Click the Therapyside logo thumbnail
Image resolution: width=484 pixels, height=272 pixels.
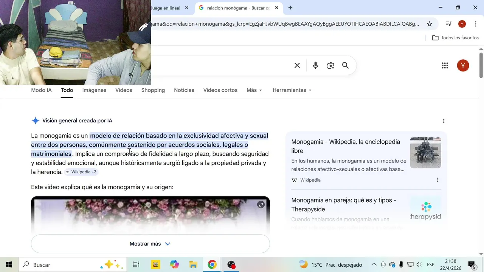(x=425, y=211)
